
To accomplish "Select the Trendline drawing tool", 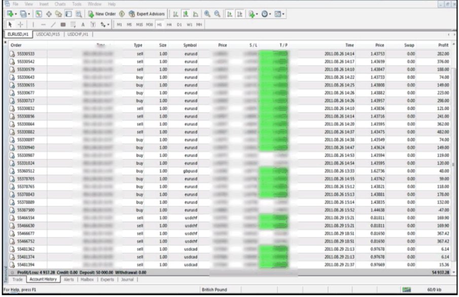I will [53, 24].
